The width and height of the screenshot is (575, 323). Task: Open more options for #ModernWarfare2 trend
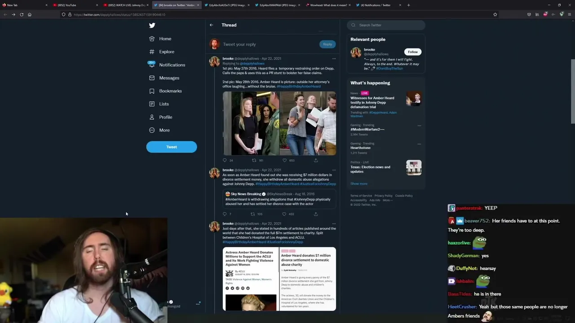click(419, 126)
